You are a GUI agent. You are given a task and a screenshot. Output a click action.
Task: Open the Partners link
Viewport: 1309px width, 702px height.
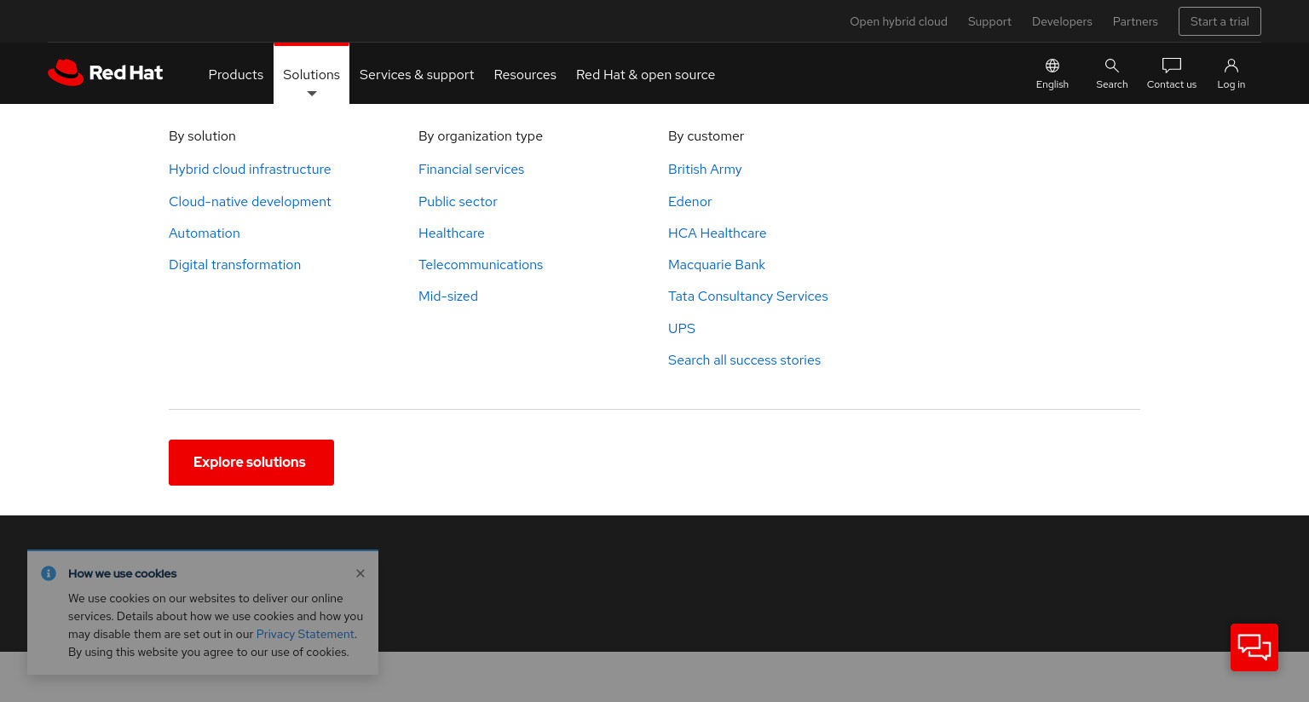1135,21
